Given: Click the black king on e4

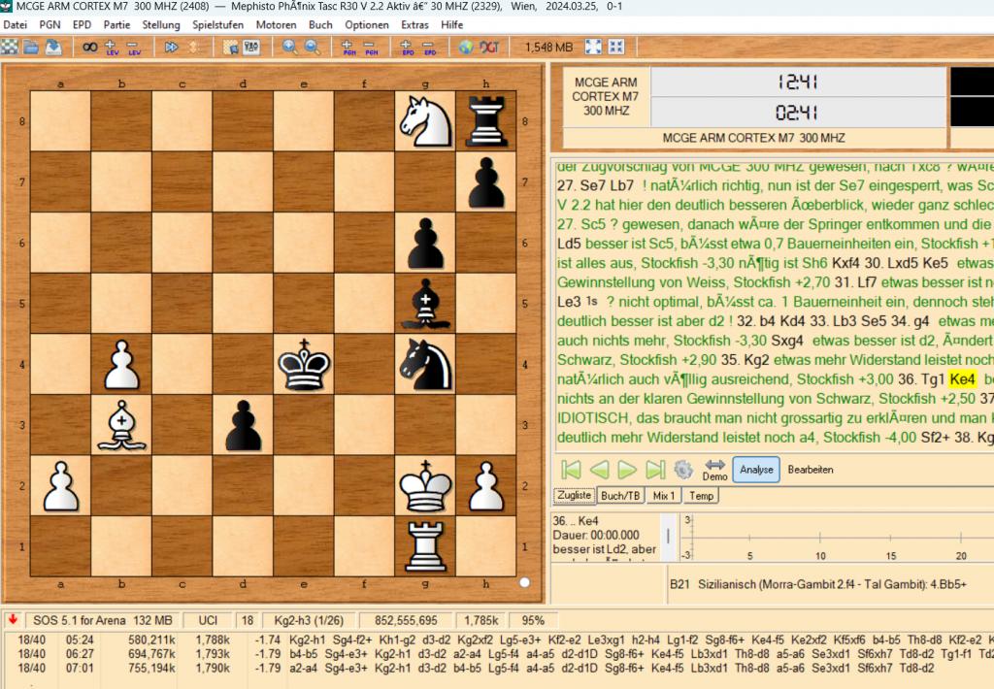Looking at the screenshot, I should [x=305, y=364].
